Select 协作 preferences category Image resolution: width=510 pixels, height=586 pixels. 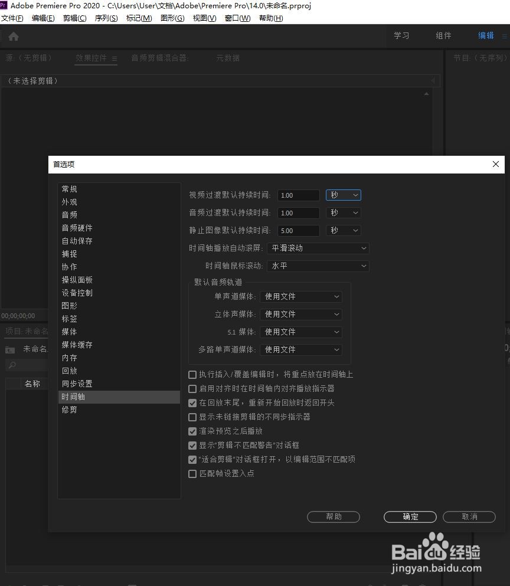tap(119, 267)
